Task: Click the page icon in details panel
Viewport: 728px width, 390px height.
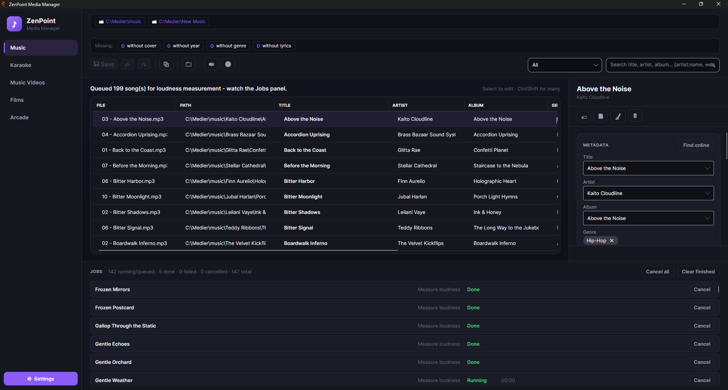Action: tap(601, 116)
